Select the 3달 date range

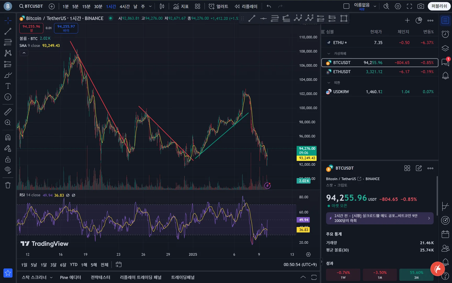(x=53, y=265)
